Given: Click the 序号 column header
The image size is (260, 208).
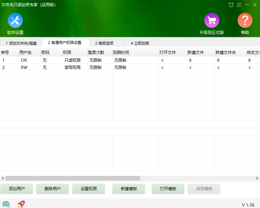Looking at the screenshot, I should (10, 52).
